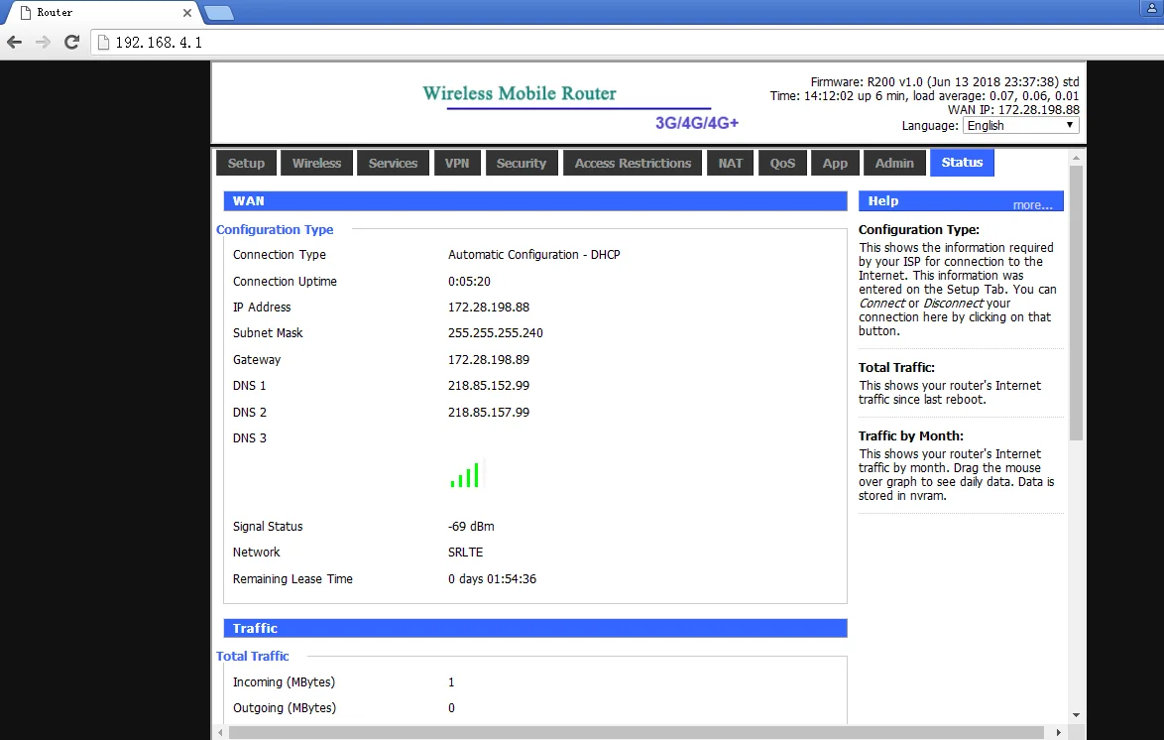The image size is (1164, 740).
Task: Open Access Restrictions tab
Action: [633, 164]
